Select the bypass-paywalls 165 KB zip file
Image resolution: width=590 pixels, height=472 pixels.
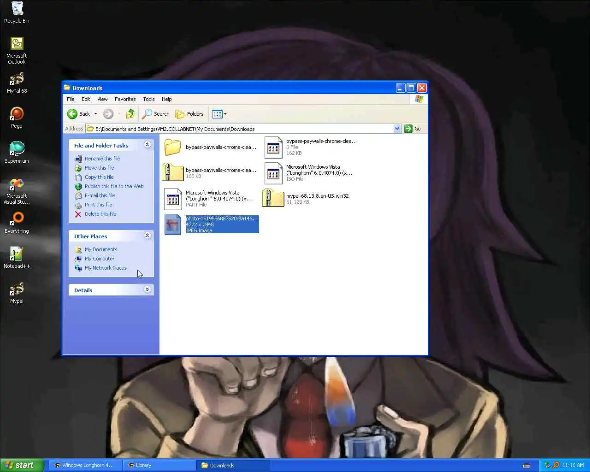coord(210,173)
